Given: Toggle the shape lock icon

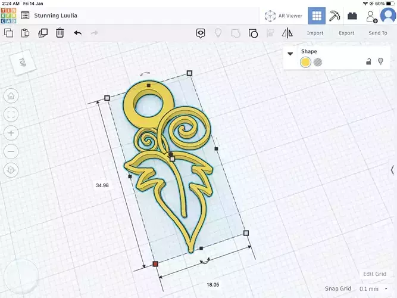Looking at the screenshot, I should coord(368,61).
